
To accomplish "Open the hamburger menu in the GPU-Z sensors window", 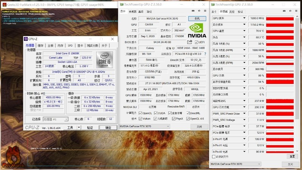I will point(296,11).
